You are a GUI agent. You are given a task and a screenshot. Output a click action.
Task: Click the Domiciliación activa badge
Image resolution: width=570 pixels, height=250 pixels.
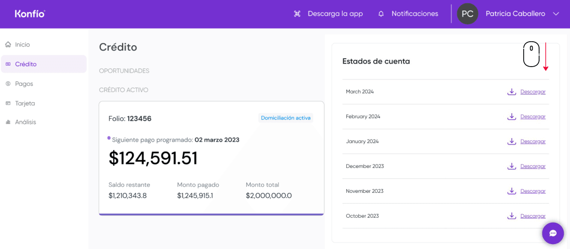point(285,118)
